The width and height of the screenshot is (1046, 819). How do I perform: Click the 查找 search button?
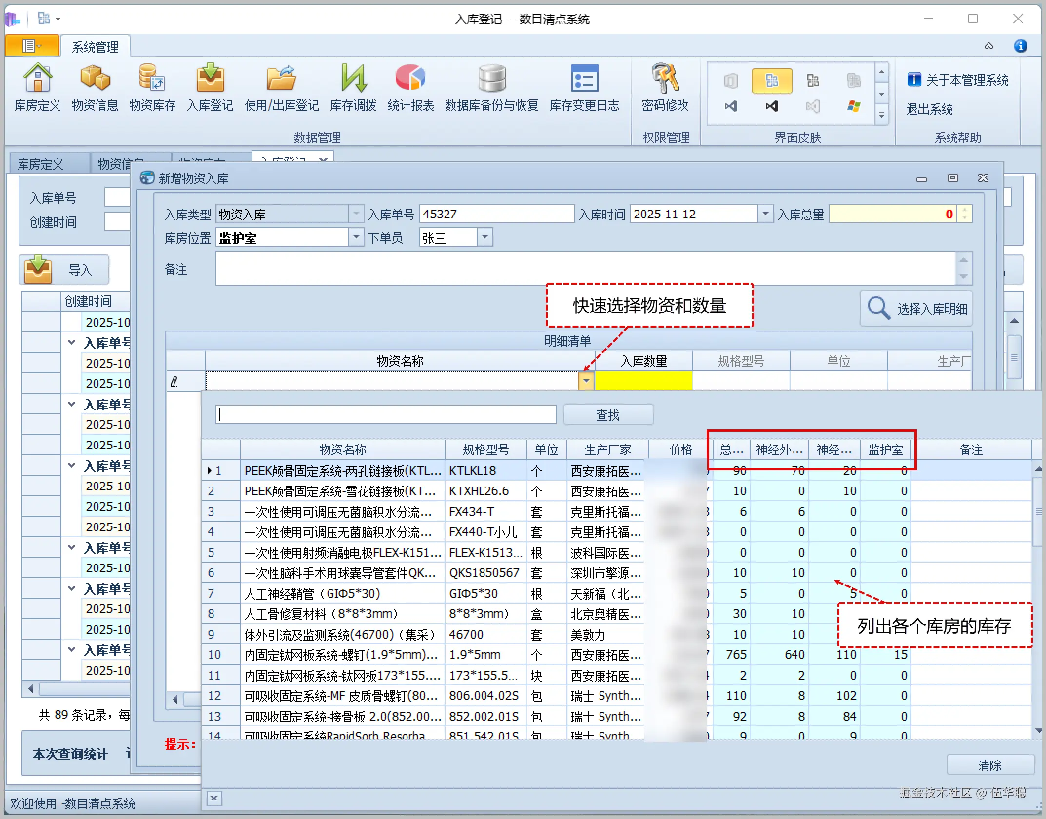click(x=608, y=415)
